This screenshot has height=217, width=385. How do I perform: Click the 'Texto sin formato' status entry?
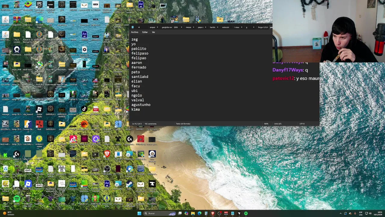(183, 124)
